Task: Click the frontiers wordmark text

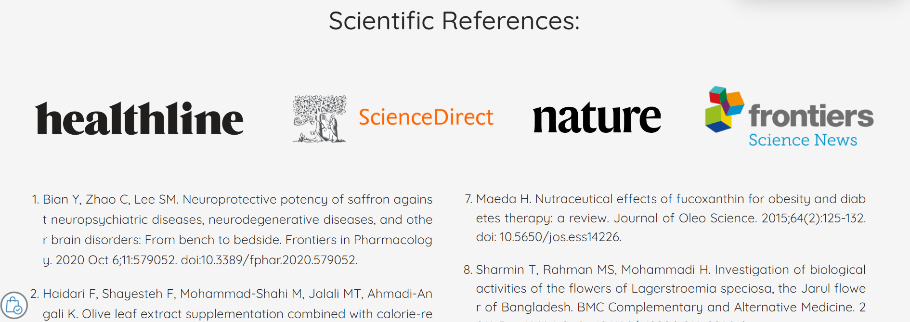Action: click(811, 116)
